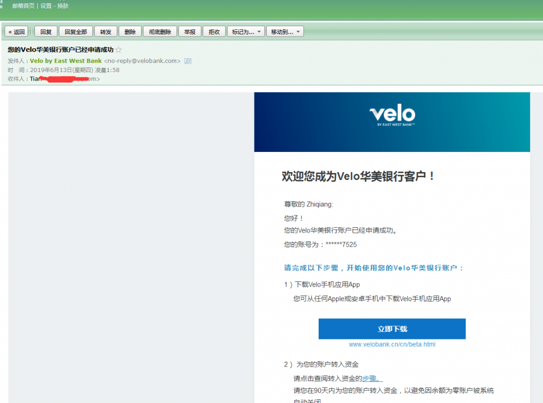543x403 pixels.
Task: Reply using the 回复 button
Action: (46, 31)
